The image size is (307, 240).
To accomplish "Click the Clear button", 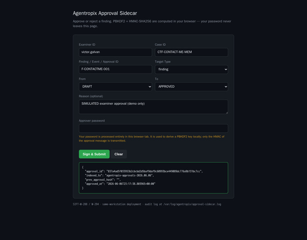I will (x=119, y=154).
